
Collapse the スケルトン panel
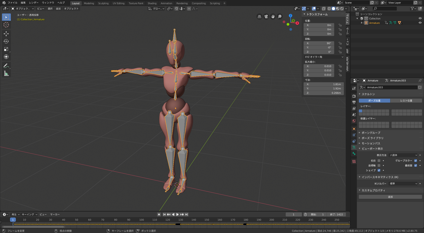pyautogui.click(x=368, y=94)
